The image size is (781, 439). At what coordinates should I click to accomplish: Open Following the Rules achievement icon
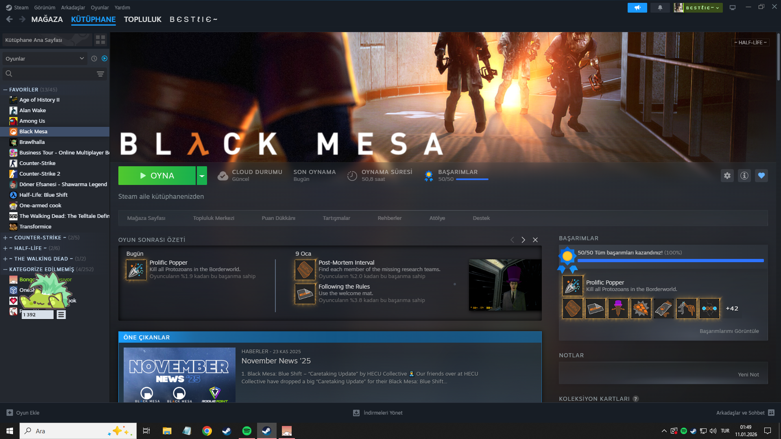[x=305, y=294]
